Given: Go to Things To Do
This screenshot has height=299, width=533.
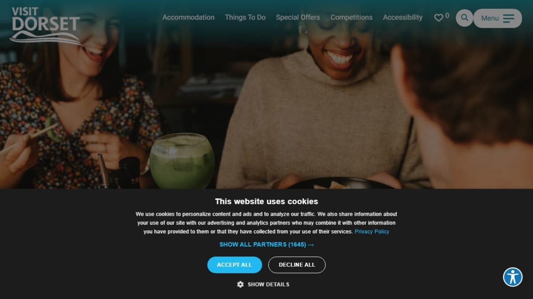Looking at the screenshot, I should click(245, 17).
